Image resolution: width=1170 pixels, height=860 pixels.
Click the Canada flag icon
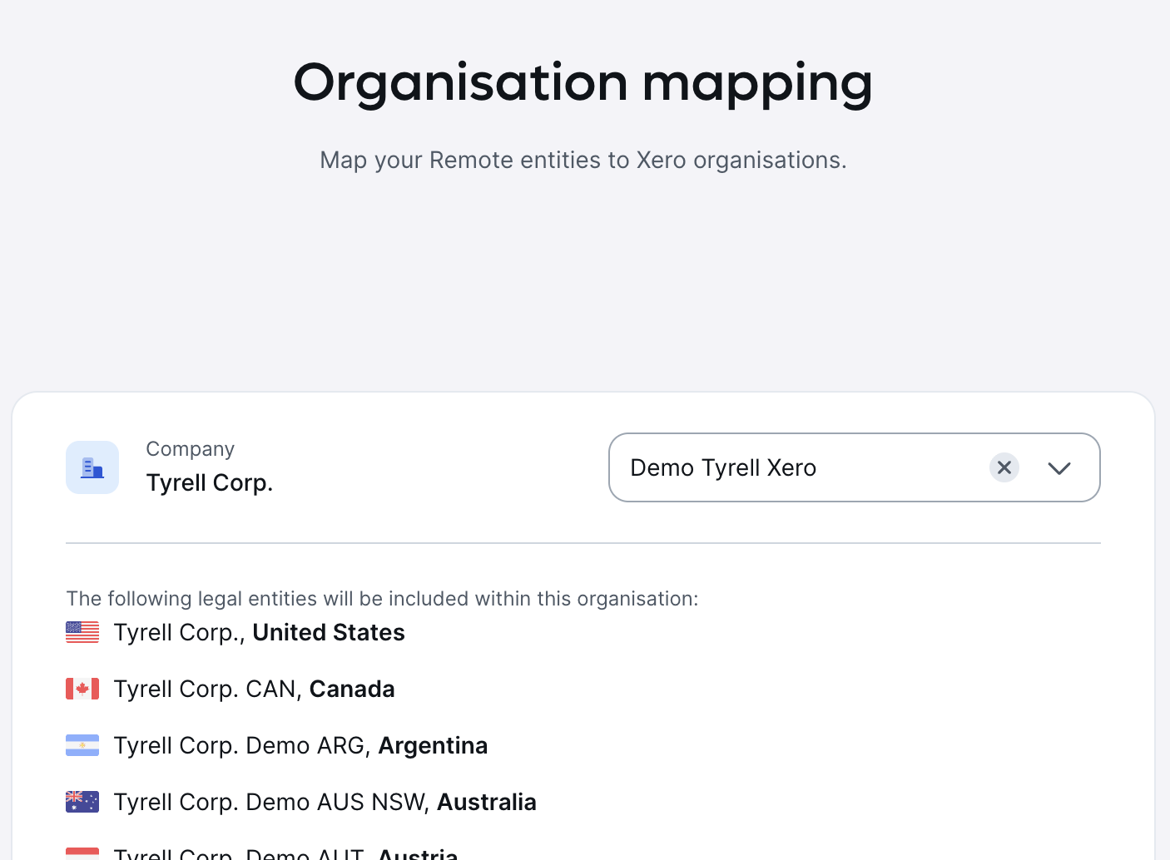[x=82, y=689]
